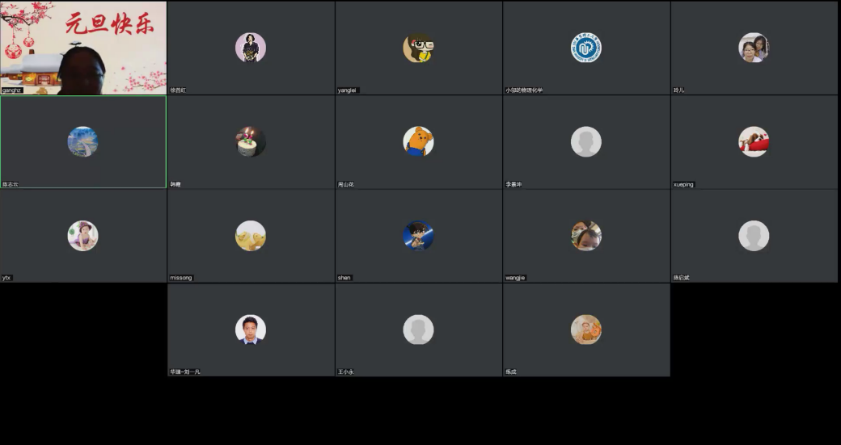Click the 'xueping' name label
Viewport: 841px width, 445px height.
(x=683, y=184)
